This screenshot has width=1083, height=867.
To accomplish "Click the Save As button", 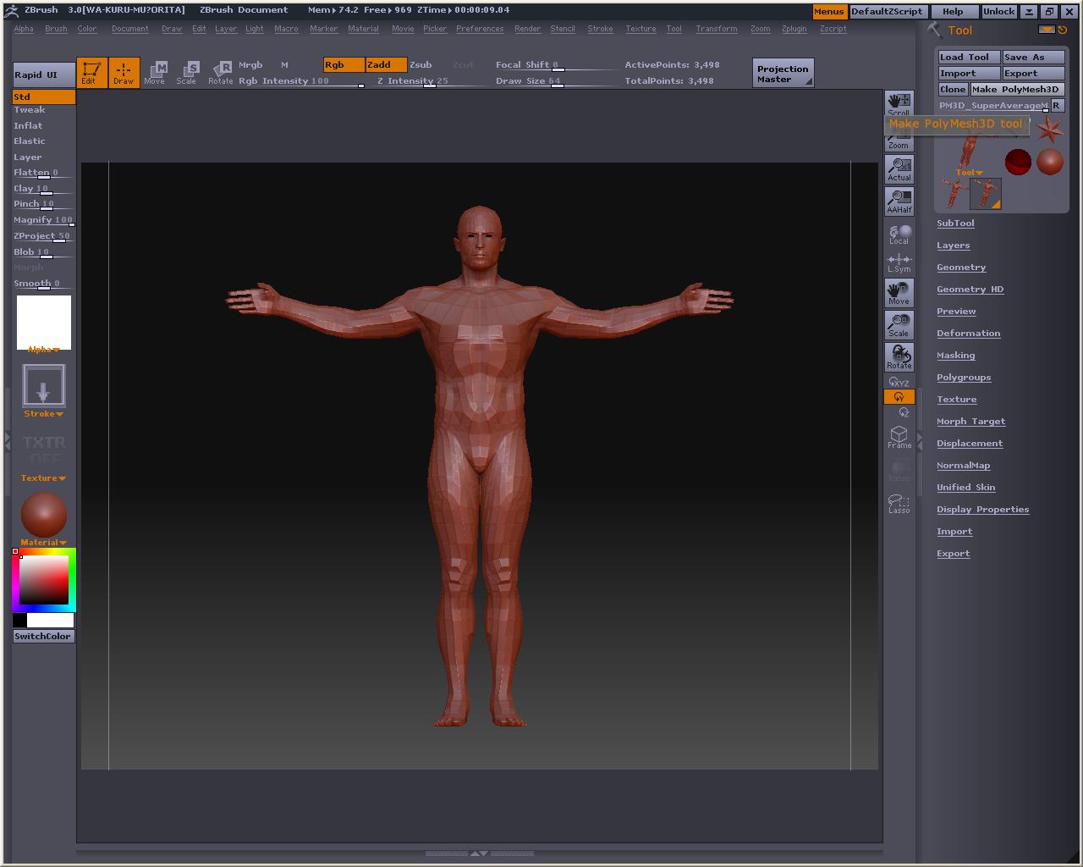I will pyautogui.click(x=1033, y=58).
